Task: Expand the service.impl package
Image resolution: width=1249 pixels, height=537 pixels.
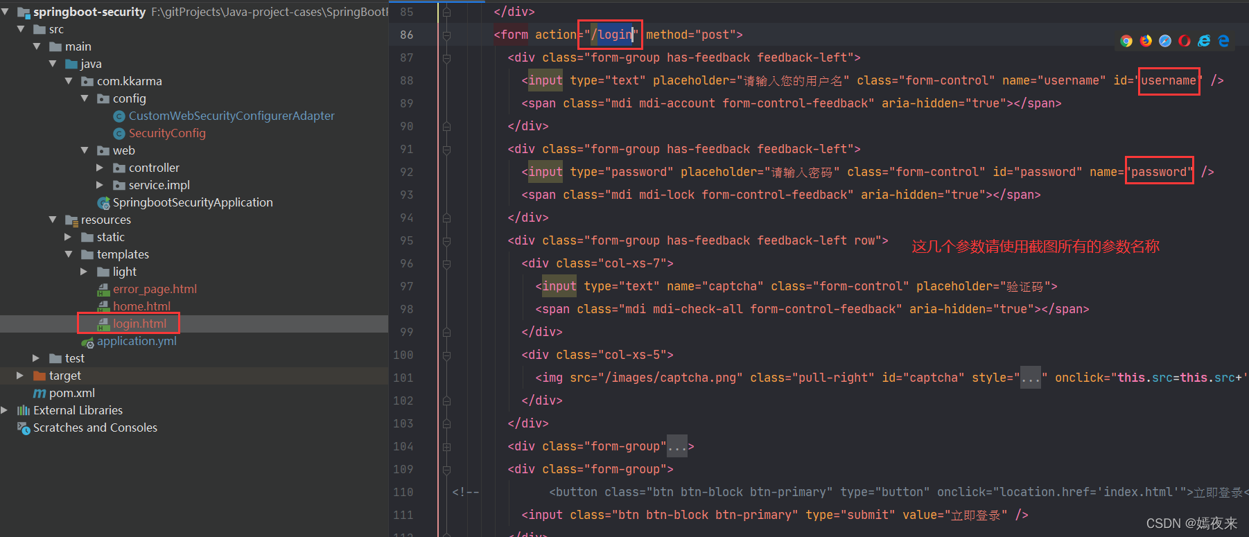Action: point(100,185)
